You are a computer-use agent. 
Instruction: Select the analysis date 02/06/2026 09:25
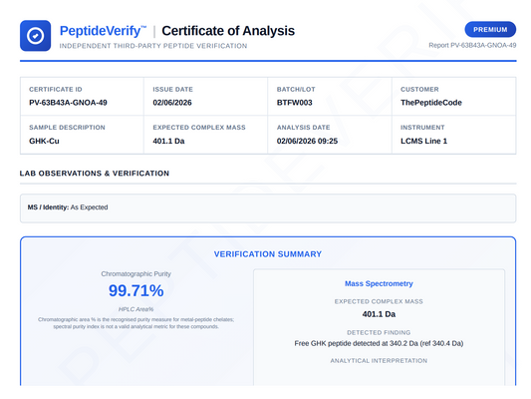[307, 141]
